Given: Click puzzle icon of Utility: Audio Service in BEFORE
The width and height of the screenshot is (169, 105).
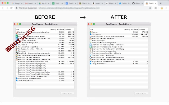Looking at the screenshot, I should tap(17, 81).
